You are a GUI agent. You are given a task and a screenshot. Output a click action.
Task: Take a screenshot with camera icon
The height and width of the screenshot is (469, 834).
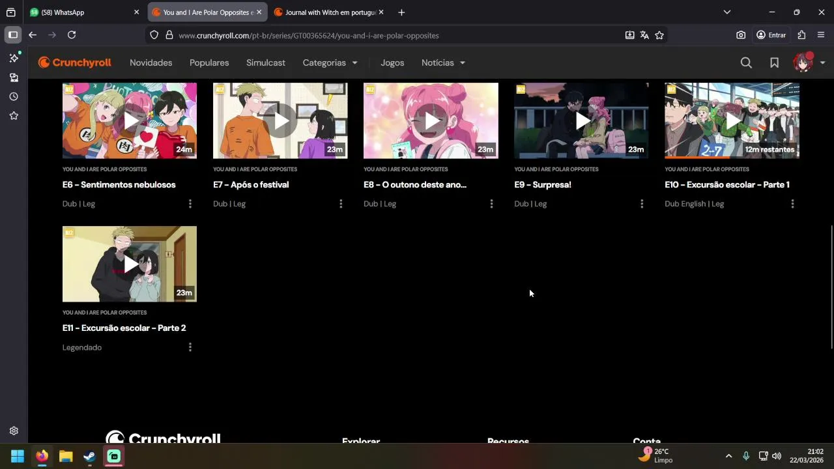point(741,35)
